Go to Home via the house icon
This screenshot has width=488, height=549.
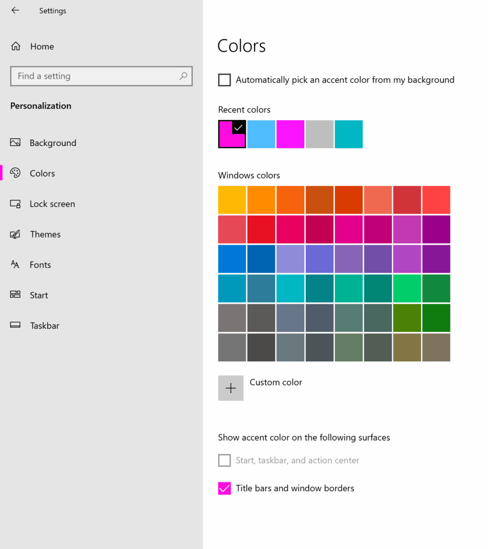(16, 47)
